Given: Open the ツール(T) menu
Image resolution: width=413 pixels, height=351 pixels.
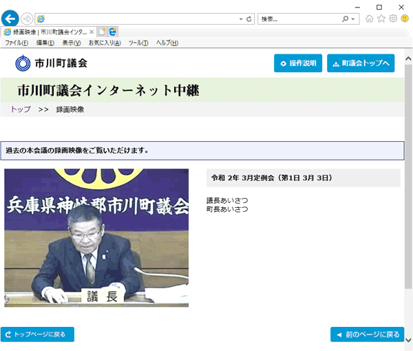Looking at the screenshot, I should click(138, 43).
